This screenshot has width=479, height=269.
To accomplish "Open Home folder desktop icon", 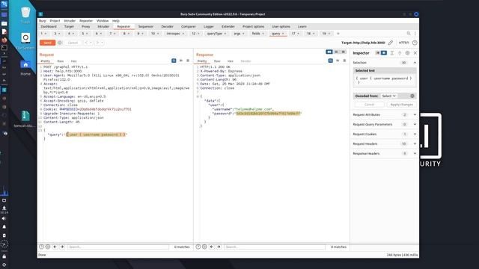I will point(25,68).
